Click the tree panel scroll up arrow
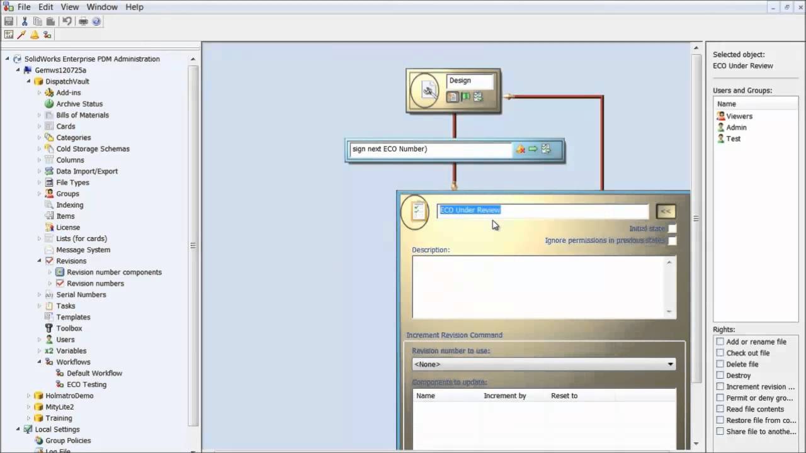This screenshot has width=806, height=453. pyautogui.click(x=193, y=59)
